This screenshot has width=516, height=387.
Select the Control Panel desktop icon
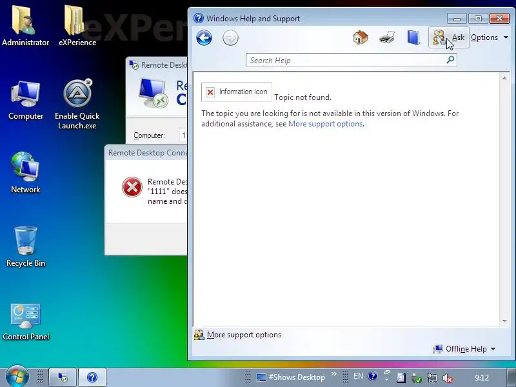[x=26, y=322]
